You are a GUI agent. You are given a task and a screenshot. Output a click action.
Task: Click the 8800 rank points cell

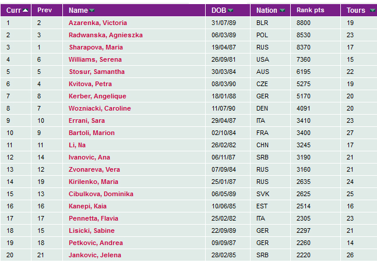tap(304, 23)
